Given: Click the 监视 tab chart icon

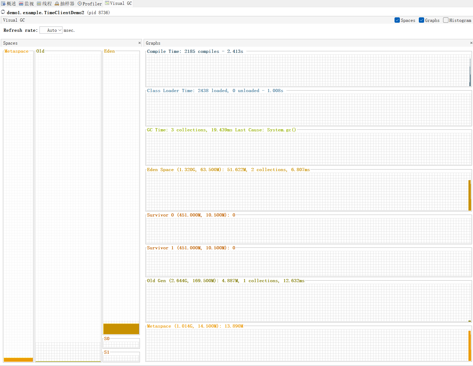Looking at the screenshot, I should [x=21, y=3].
